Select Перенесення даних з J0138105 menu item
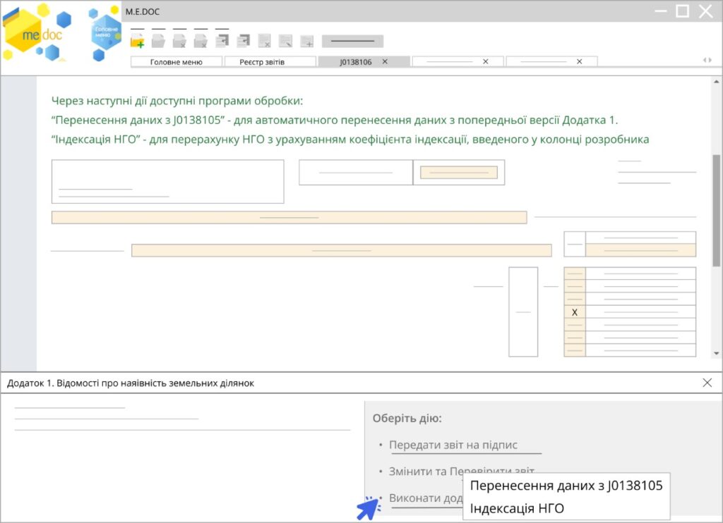The height and width of the screenshot is (523, 723). coord(566,486)
